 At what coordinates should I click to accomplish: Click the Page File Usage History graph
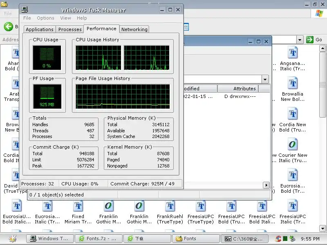[x=123, y=96]
